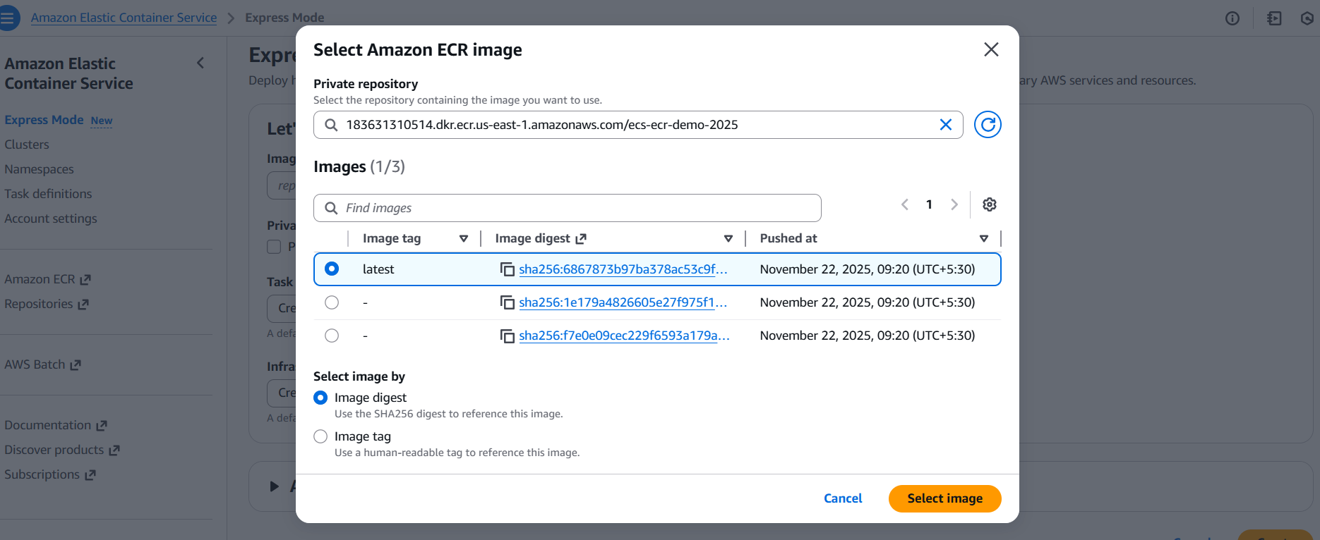Image resolution: width=1320 pixels, height=540 pixels.
Task: Sort by Image digest column arrow
Action: 728,239
